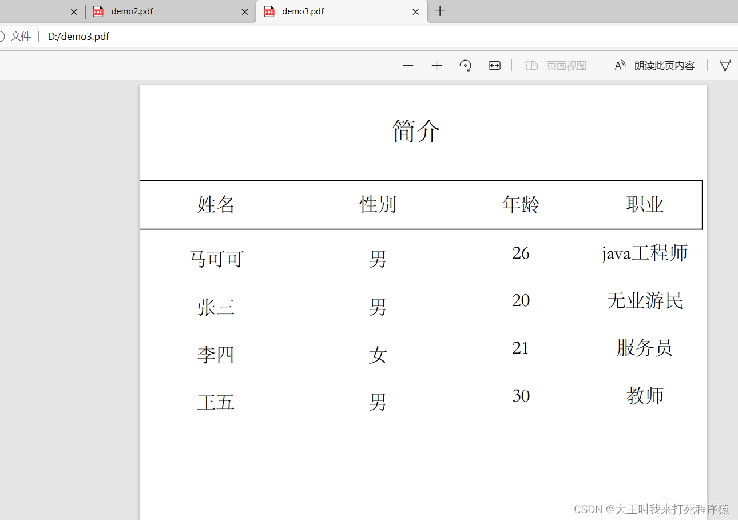This screenshot has width=738, height=520.
Task: Click the gender 女 in 李四's row
Action: tap(378, 355)
